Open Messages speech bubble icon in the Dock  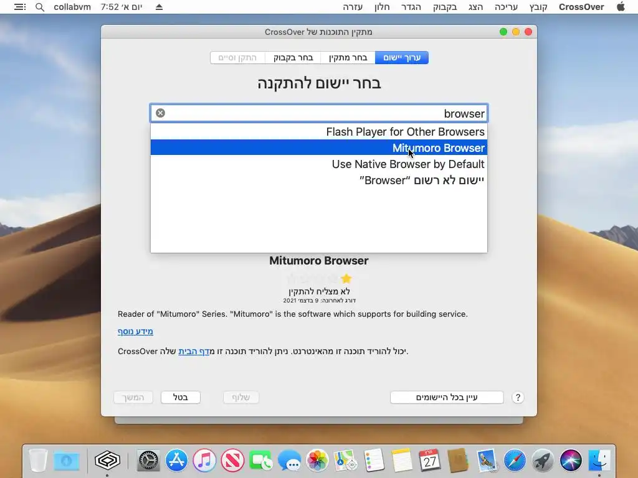pyautogui.click(x=289, y=461)
